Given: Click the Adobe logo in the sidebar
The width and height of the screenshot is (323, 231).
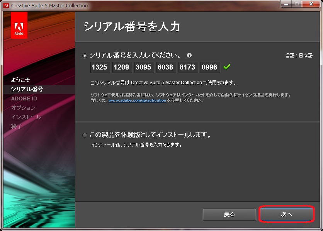Looking at the screenshot, I should pyautogui.click(x=19, y=25).
